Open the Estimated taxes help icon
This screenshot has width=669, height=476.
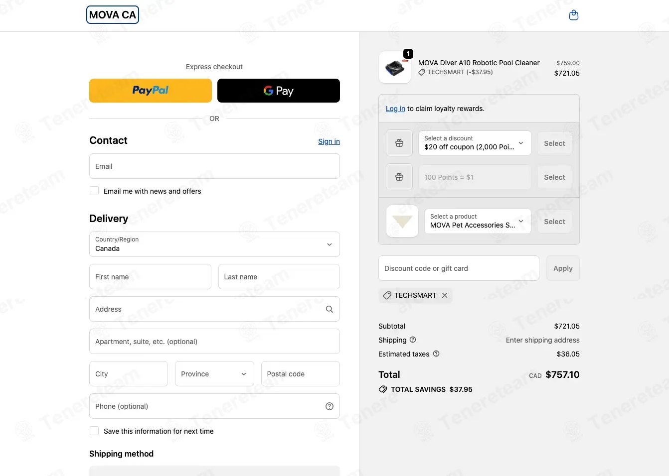click(x=436, y=354)
